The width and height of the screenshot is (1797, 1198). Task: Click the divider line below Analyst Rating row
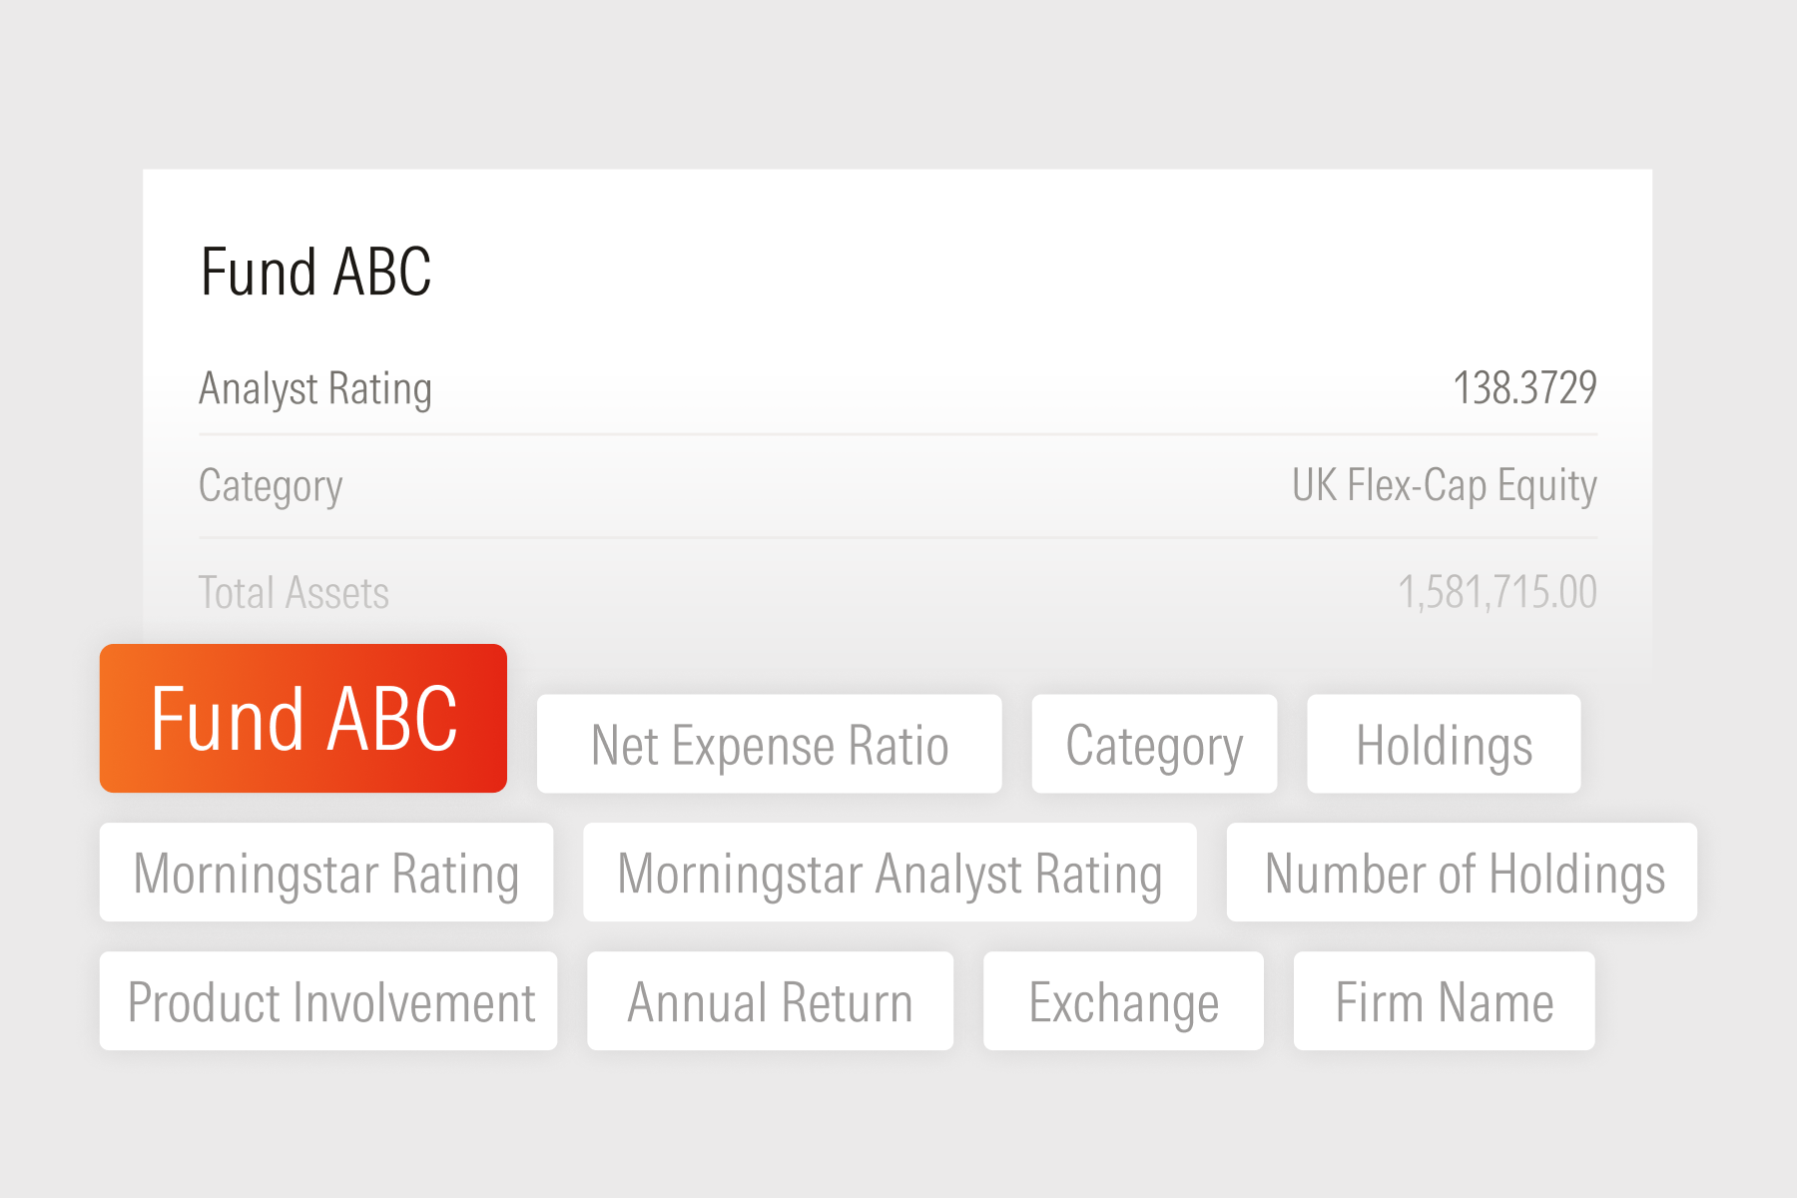click(898, 435)
